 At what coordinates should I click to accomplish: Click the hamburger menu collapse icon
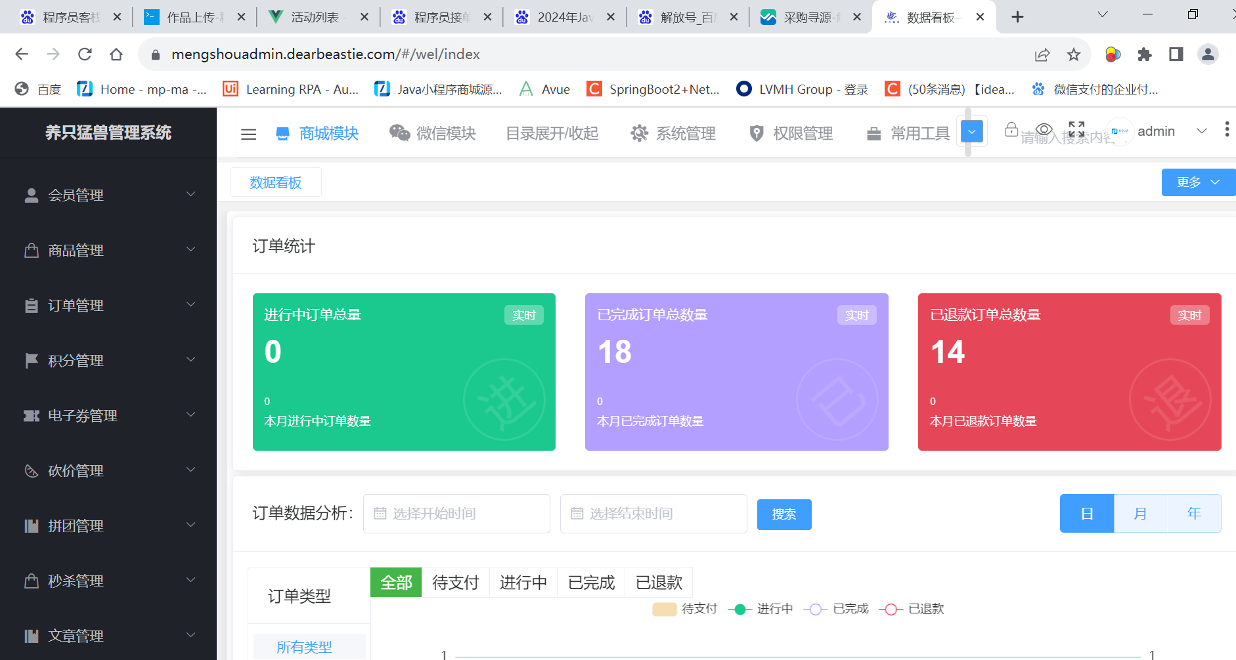(248, 134)
